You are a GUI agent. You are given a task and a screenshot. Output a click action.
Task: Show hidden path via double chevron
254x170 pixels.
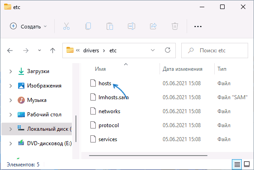click(78, 51)
